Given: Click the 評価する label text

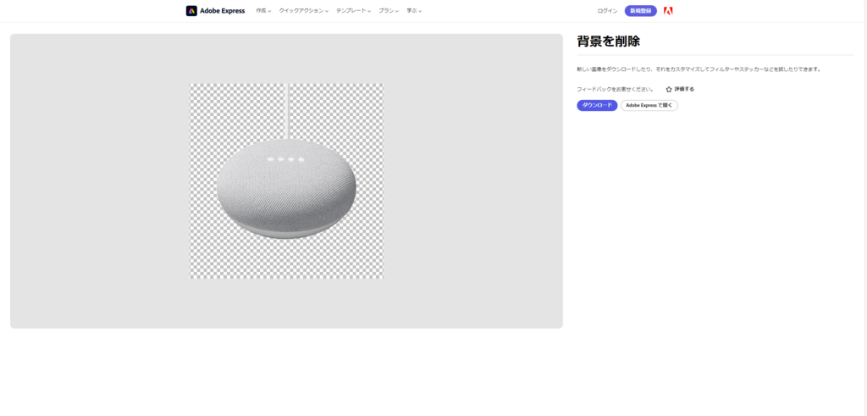Looking at the screenshot, I should click(684, 89).
